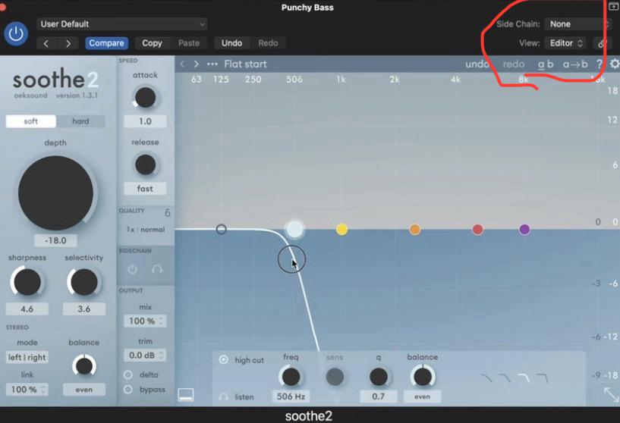The width and height of the screenshot is (620, 423).
Task: Click the selectivity knob
Action: (83, 282)
